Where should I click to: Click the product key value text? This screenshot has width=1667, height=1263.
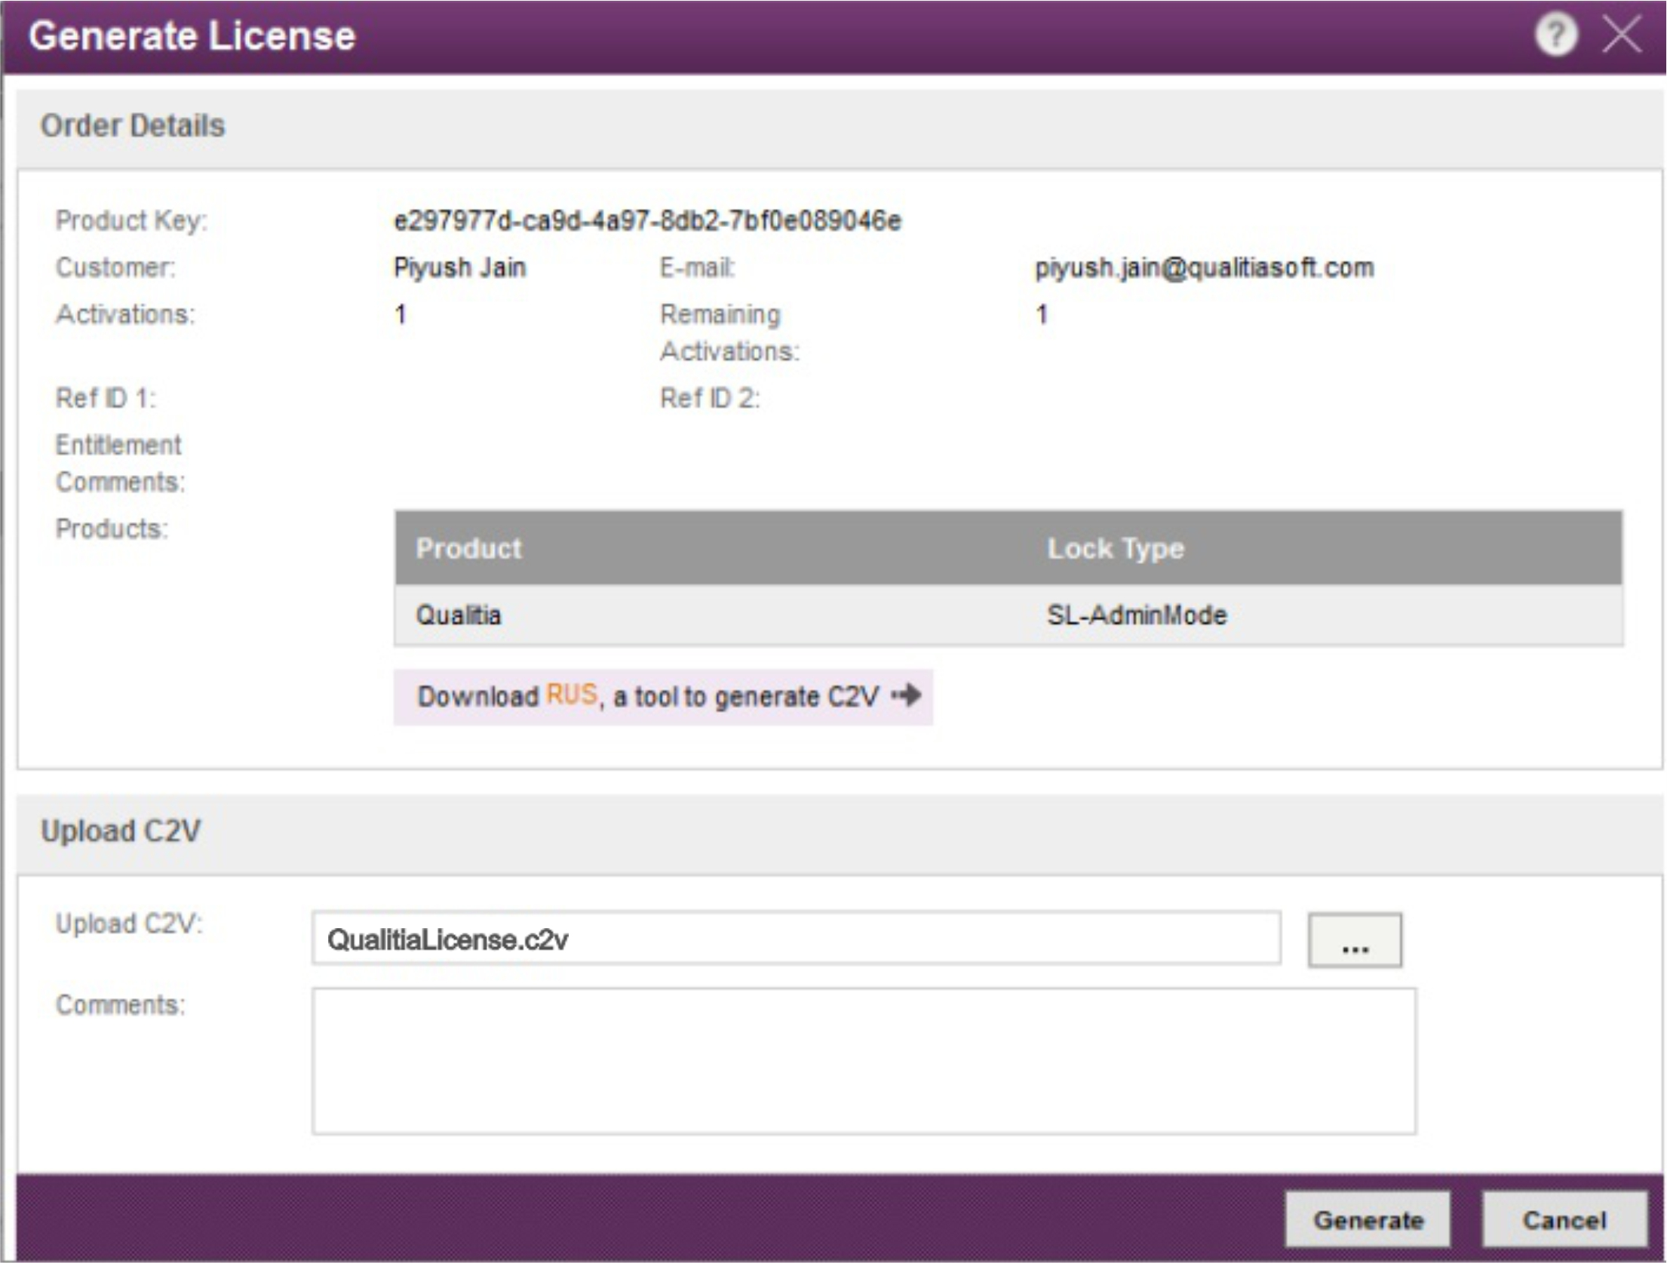[647, 221]
